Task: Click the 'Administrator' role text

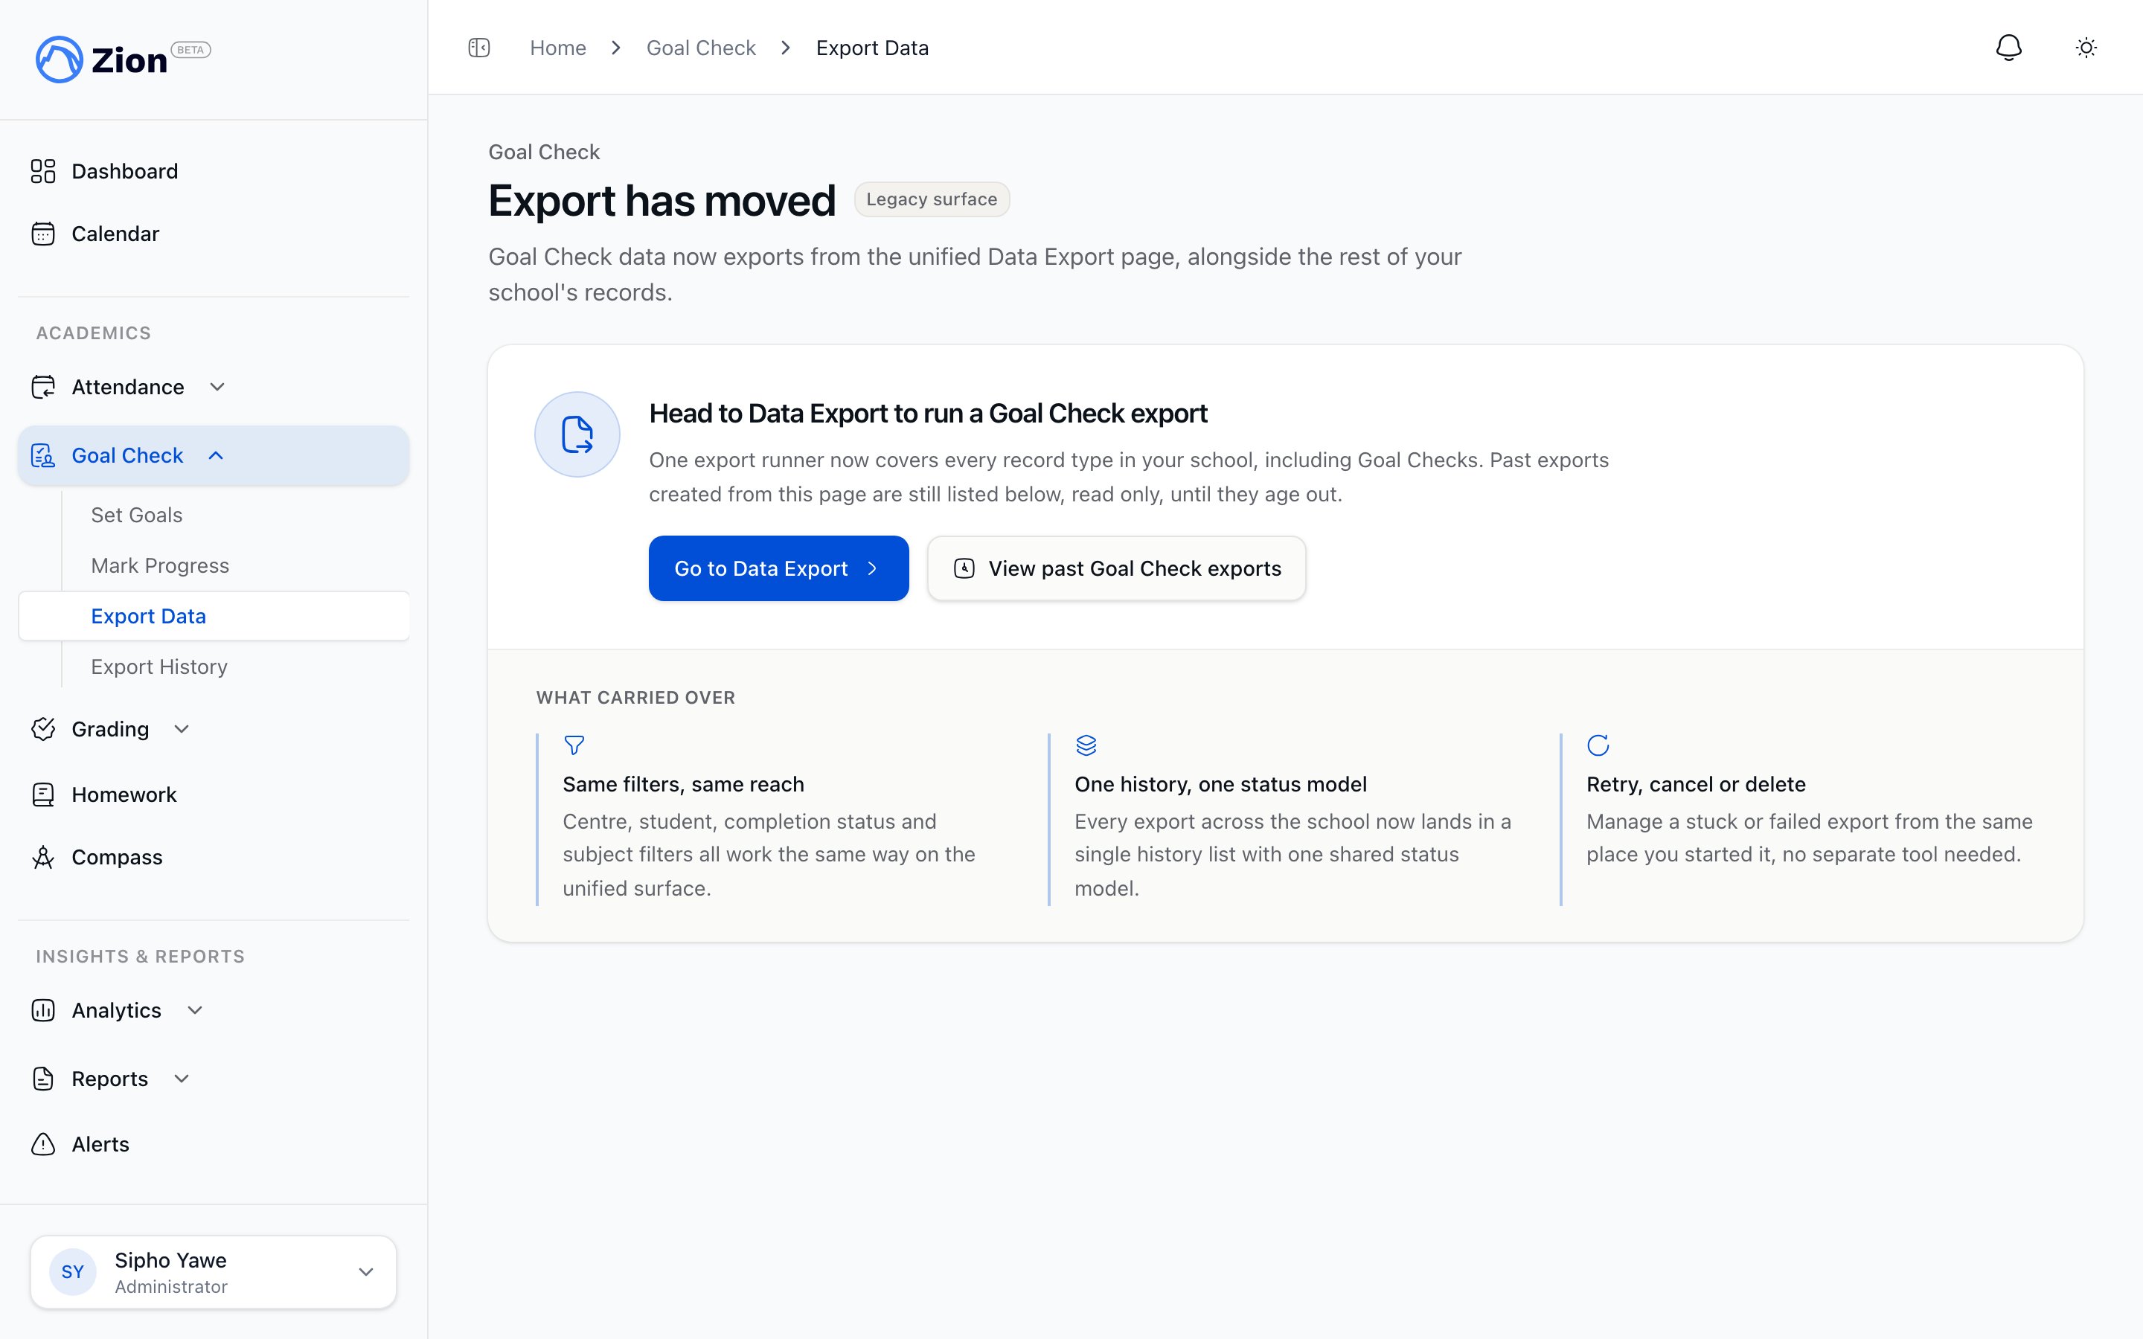Action: coord(171,1287)
